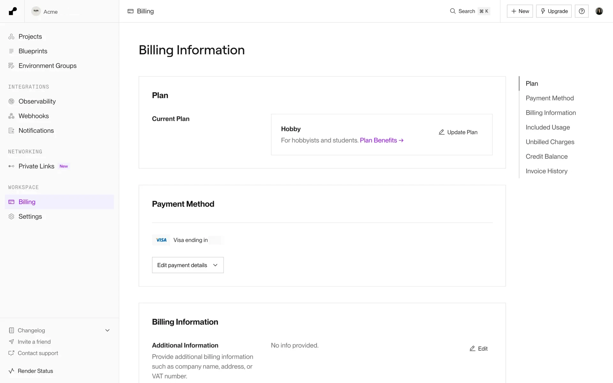This screenshot has height=383, width=613.
Task: Open Private Links
Action: click(59, 166)
